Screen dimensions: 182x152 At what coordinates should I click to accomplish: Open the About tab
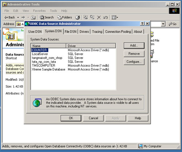tap(138, 32)
